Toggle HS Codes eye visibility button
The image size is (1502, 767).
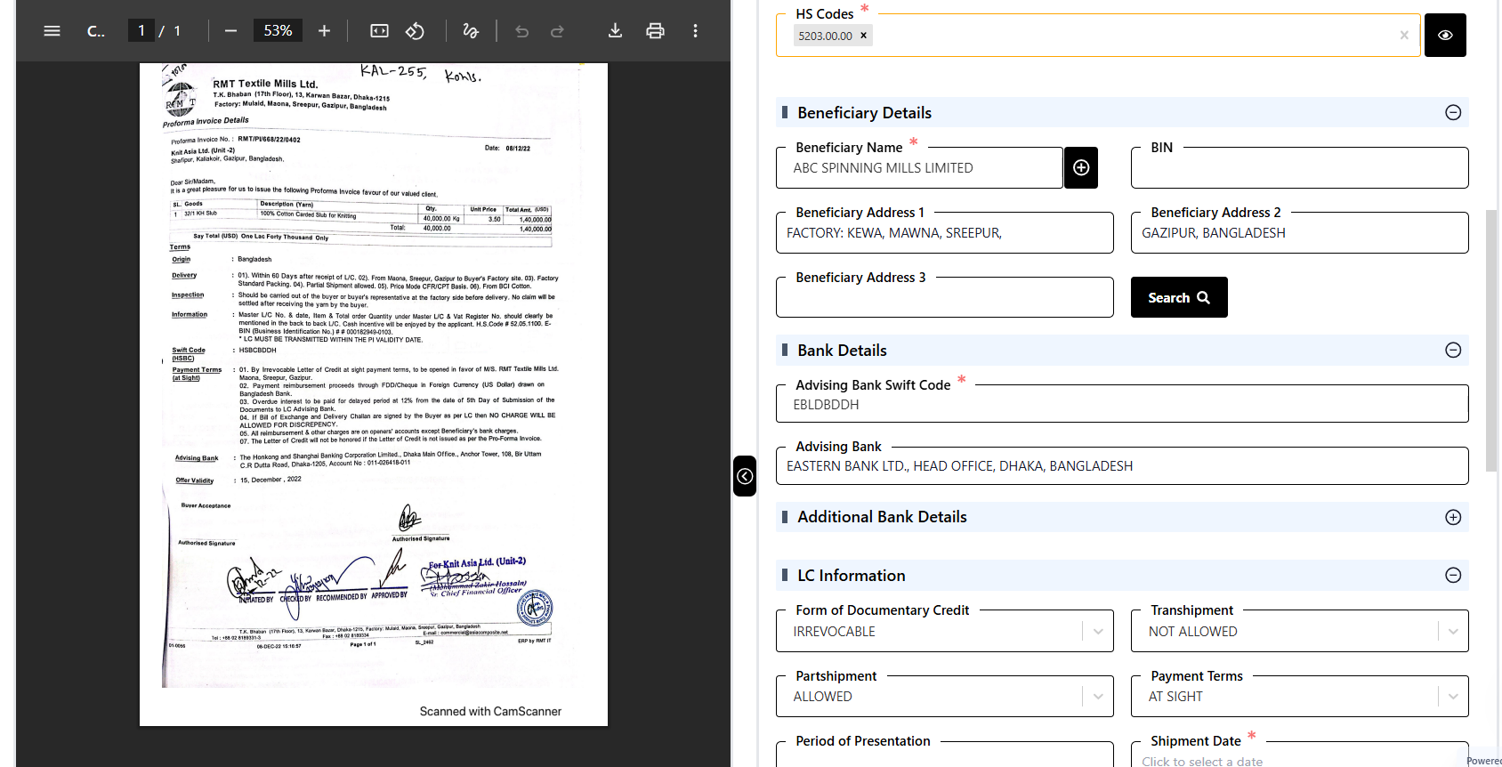(1445, 36)
